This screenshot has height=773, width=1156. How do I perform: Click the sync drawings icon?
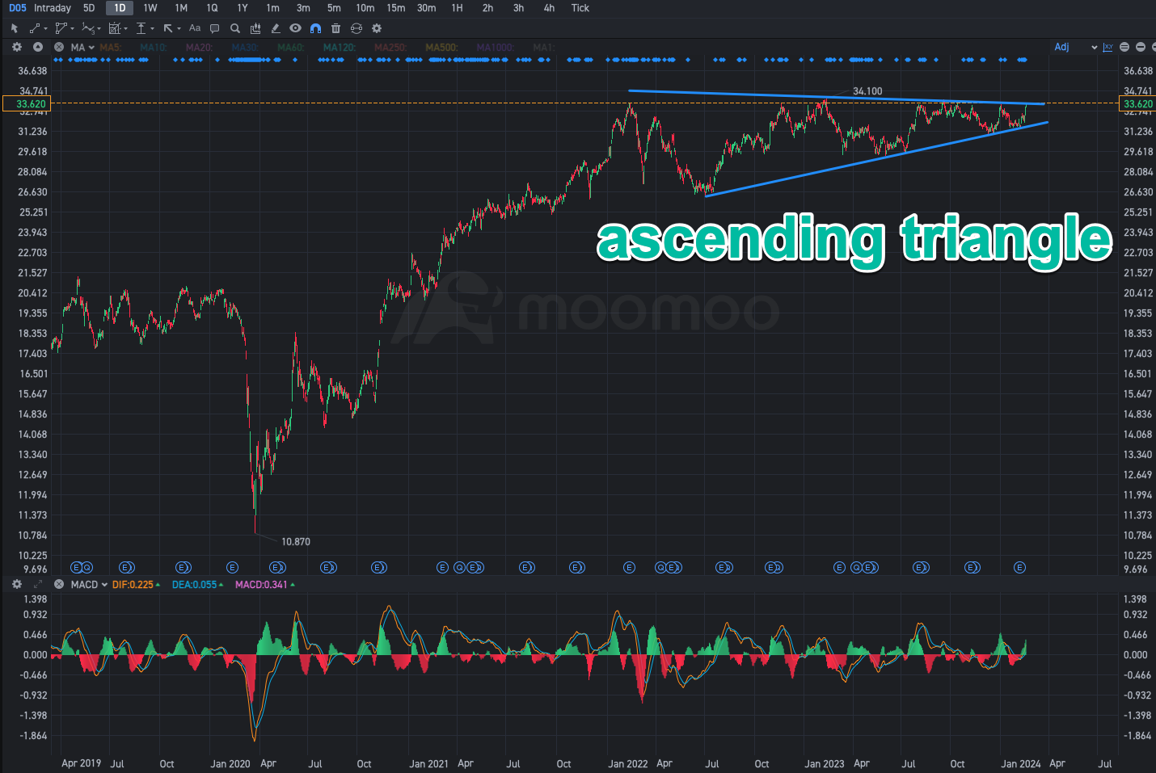point(357,28)
